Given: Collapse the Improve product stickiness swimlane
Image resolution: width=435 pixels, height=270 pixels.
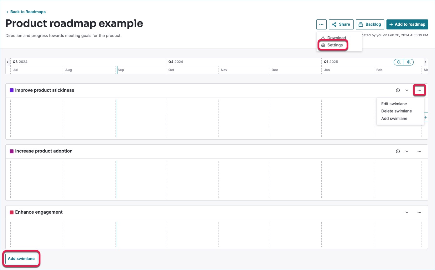Looking at the screenshot, I should [x=407, y=90].
